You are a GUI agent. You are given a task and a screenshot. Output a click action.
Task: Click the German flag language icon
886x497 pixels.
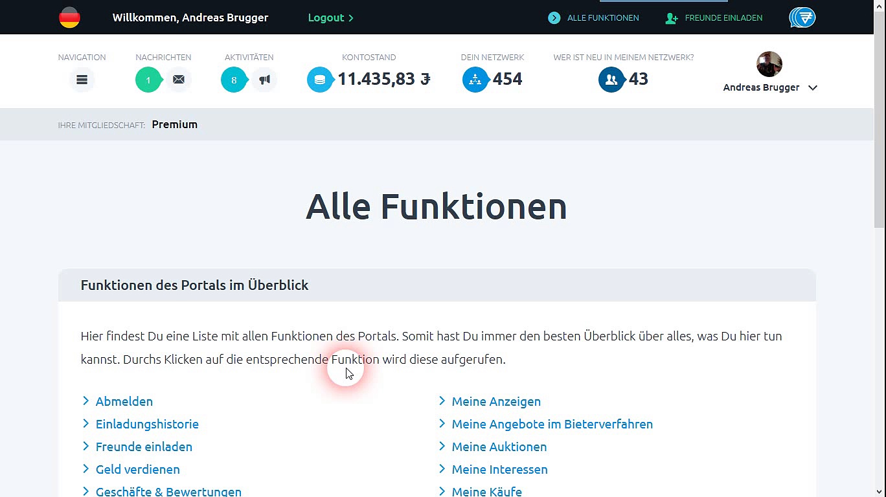[69, 17]
